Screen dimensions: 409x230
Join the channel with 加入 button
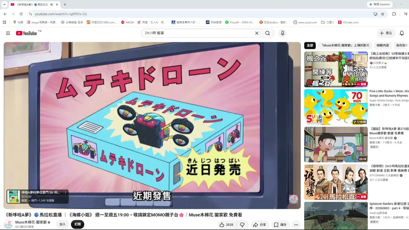click(x=62, y=225)
